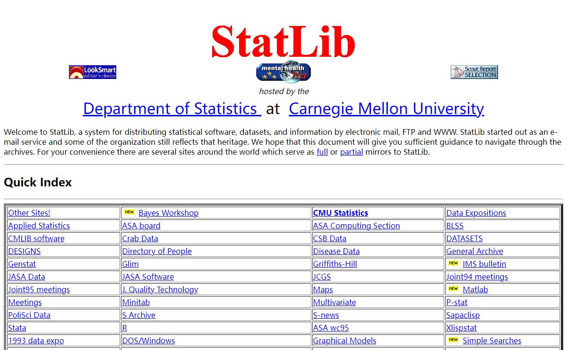Follow the 'partial' mirrors link
The height and width of the screenshot is (350, 567).
(352, 152)
